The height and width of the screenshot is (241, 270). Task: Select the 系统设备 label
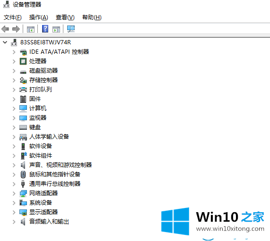[41, 203]
